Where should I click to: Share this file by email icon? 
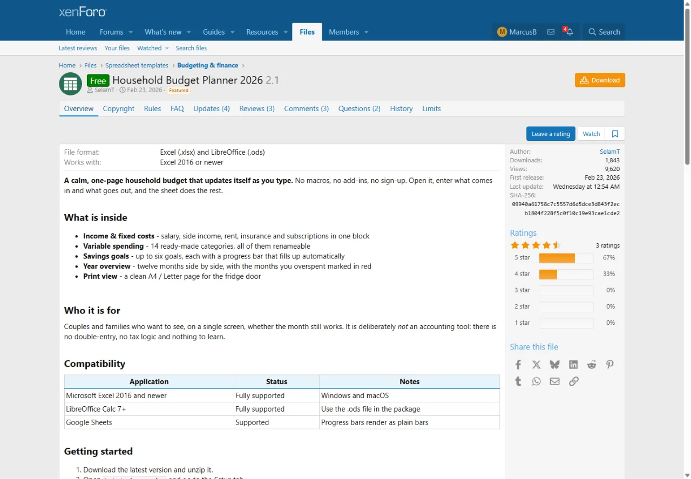coord(554,381)
